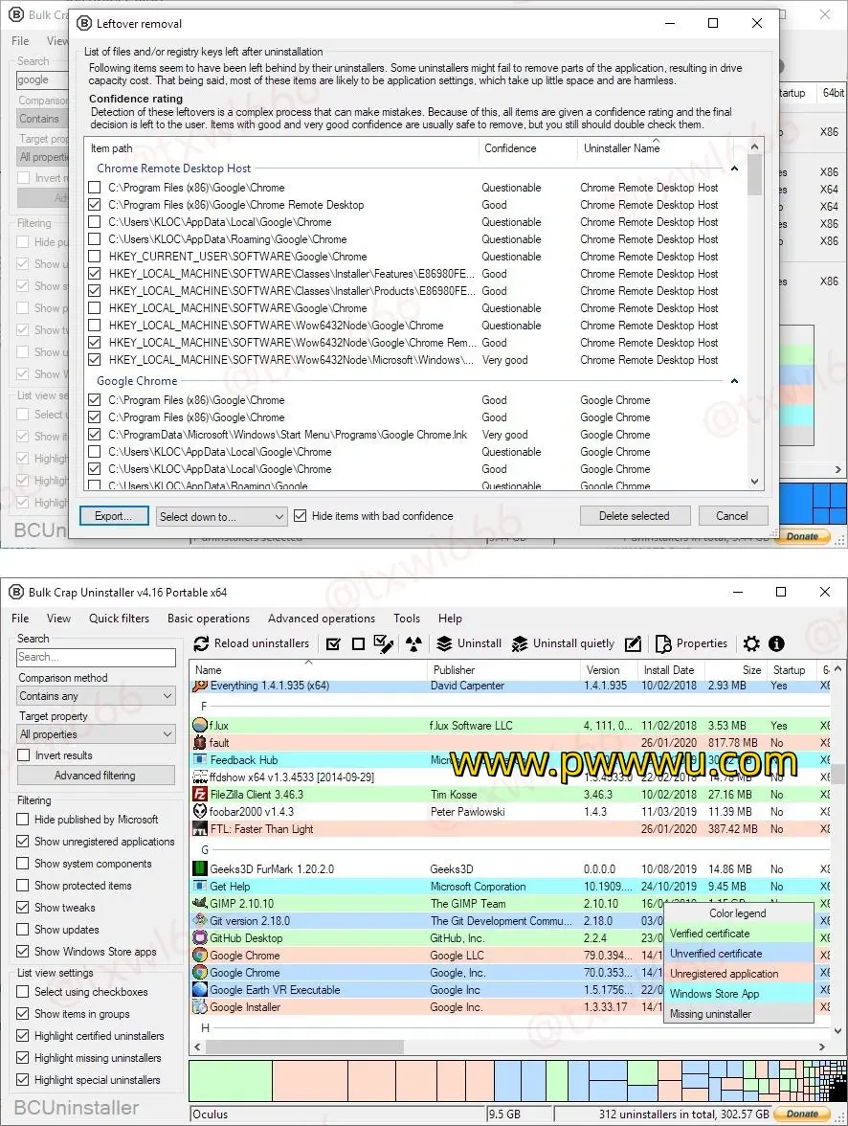
Task: Disable Show Windows Store apps checkbox
Action: [23, 952]
